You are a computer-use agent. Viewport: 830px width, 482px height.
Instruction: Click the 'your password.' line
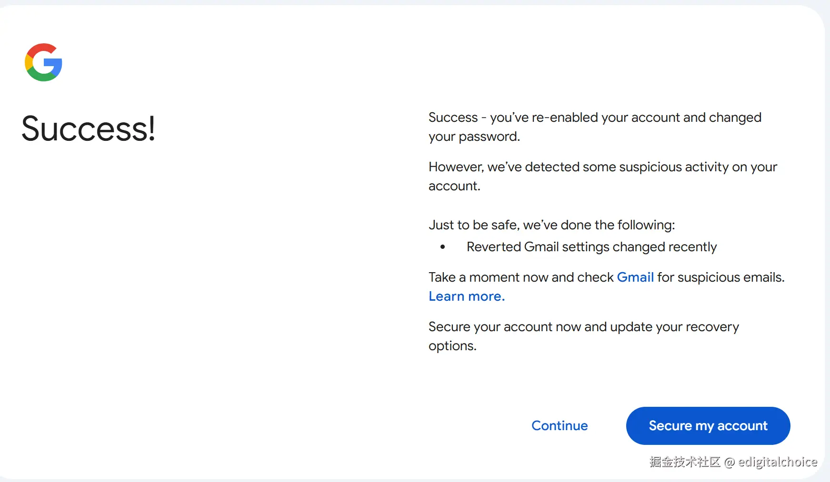tap(474, 137)
